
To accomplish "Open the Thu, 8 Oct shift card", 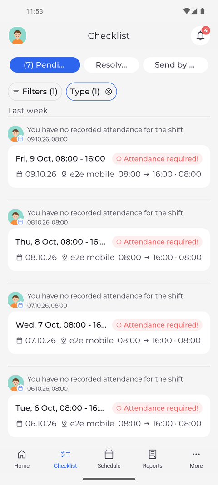I will 109,250.
